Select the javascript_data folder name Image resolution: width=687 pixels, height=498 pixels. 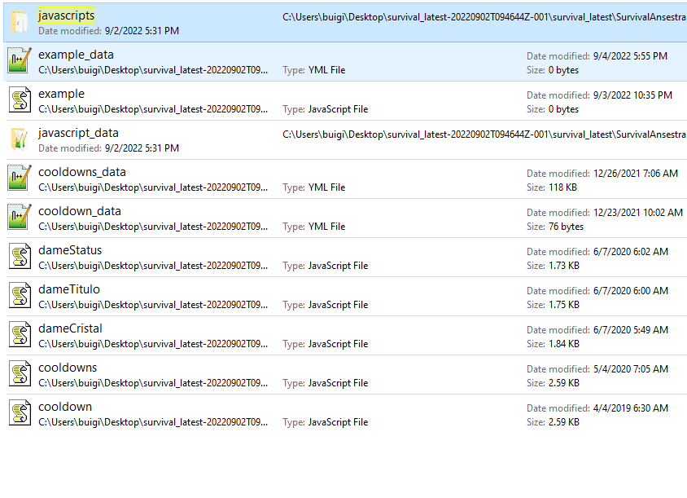click(x=78, y=133)
